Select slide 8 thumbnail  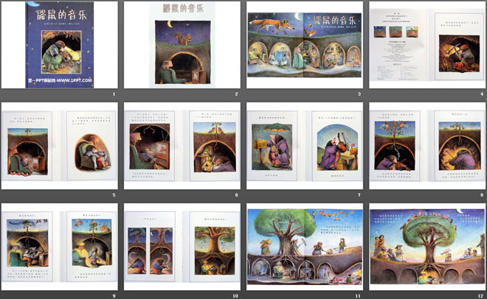click(x=426, y=147)
